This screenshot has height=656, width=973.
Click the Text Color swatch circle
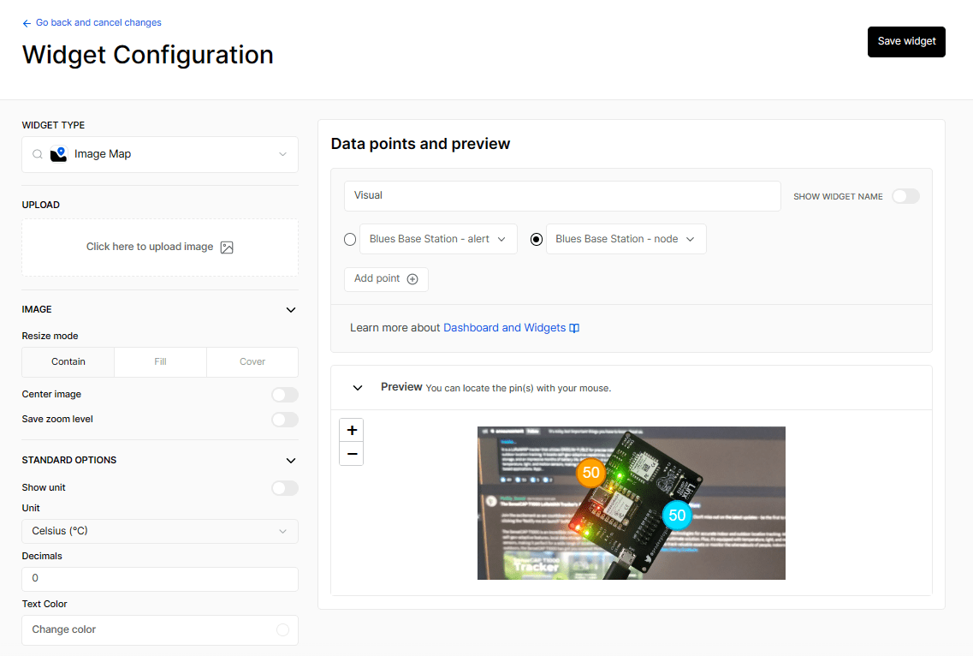(x=283, y=630)
